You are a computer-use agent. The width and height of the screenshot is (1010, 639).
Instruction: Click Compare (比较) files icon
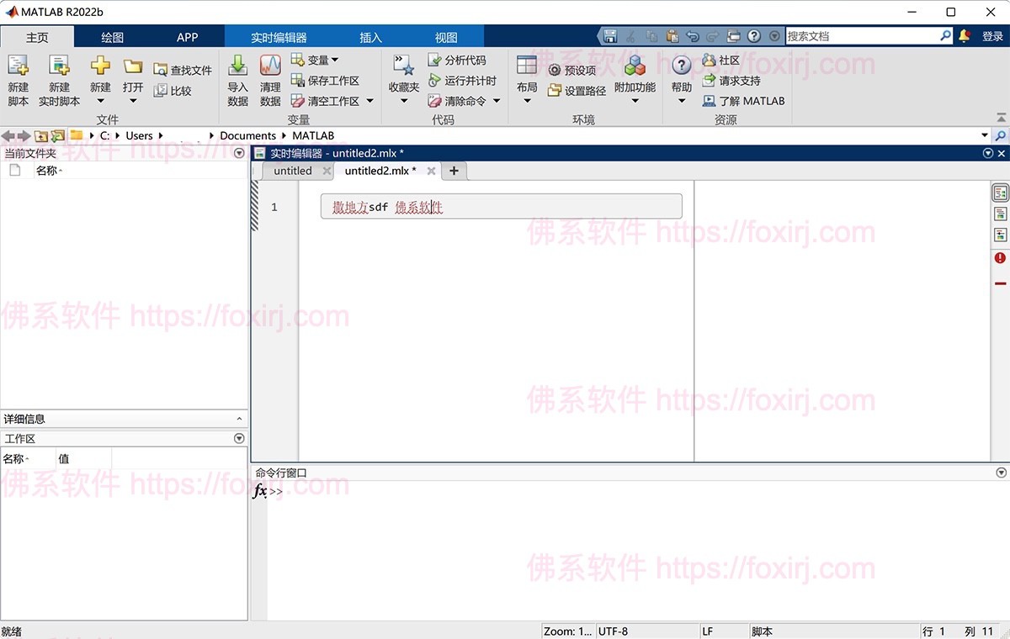point(161,91)
